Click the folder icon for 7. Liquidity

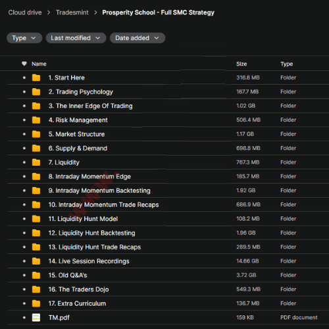36,163
